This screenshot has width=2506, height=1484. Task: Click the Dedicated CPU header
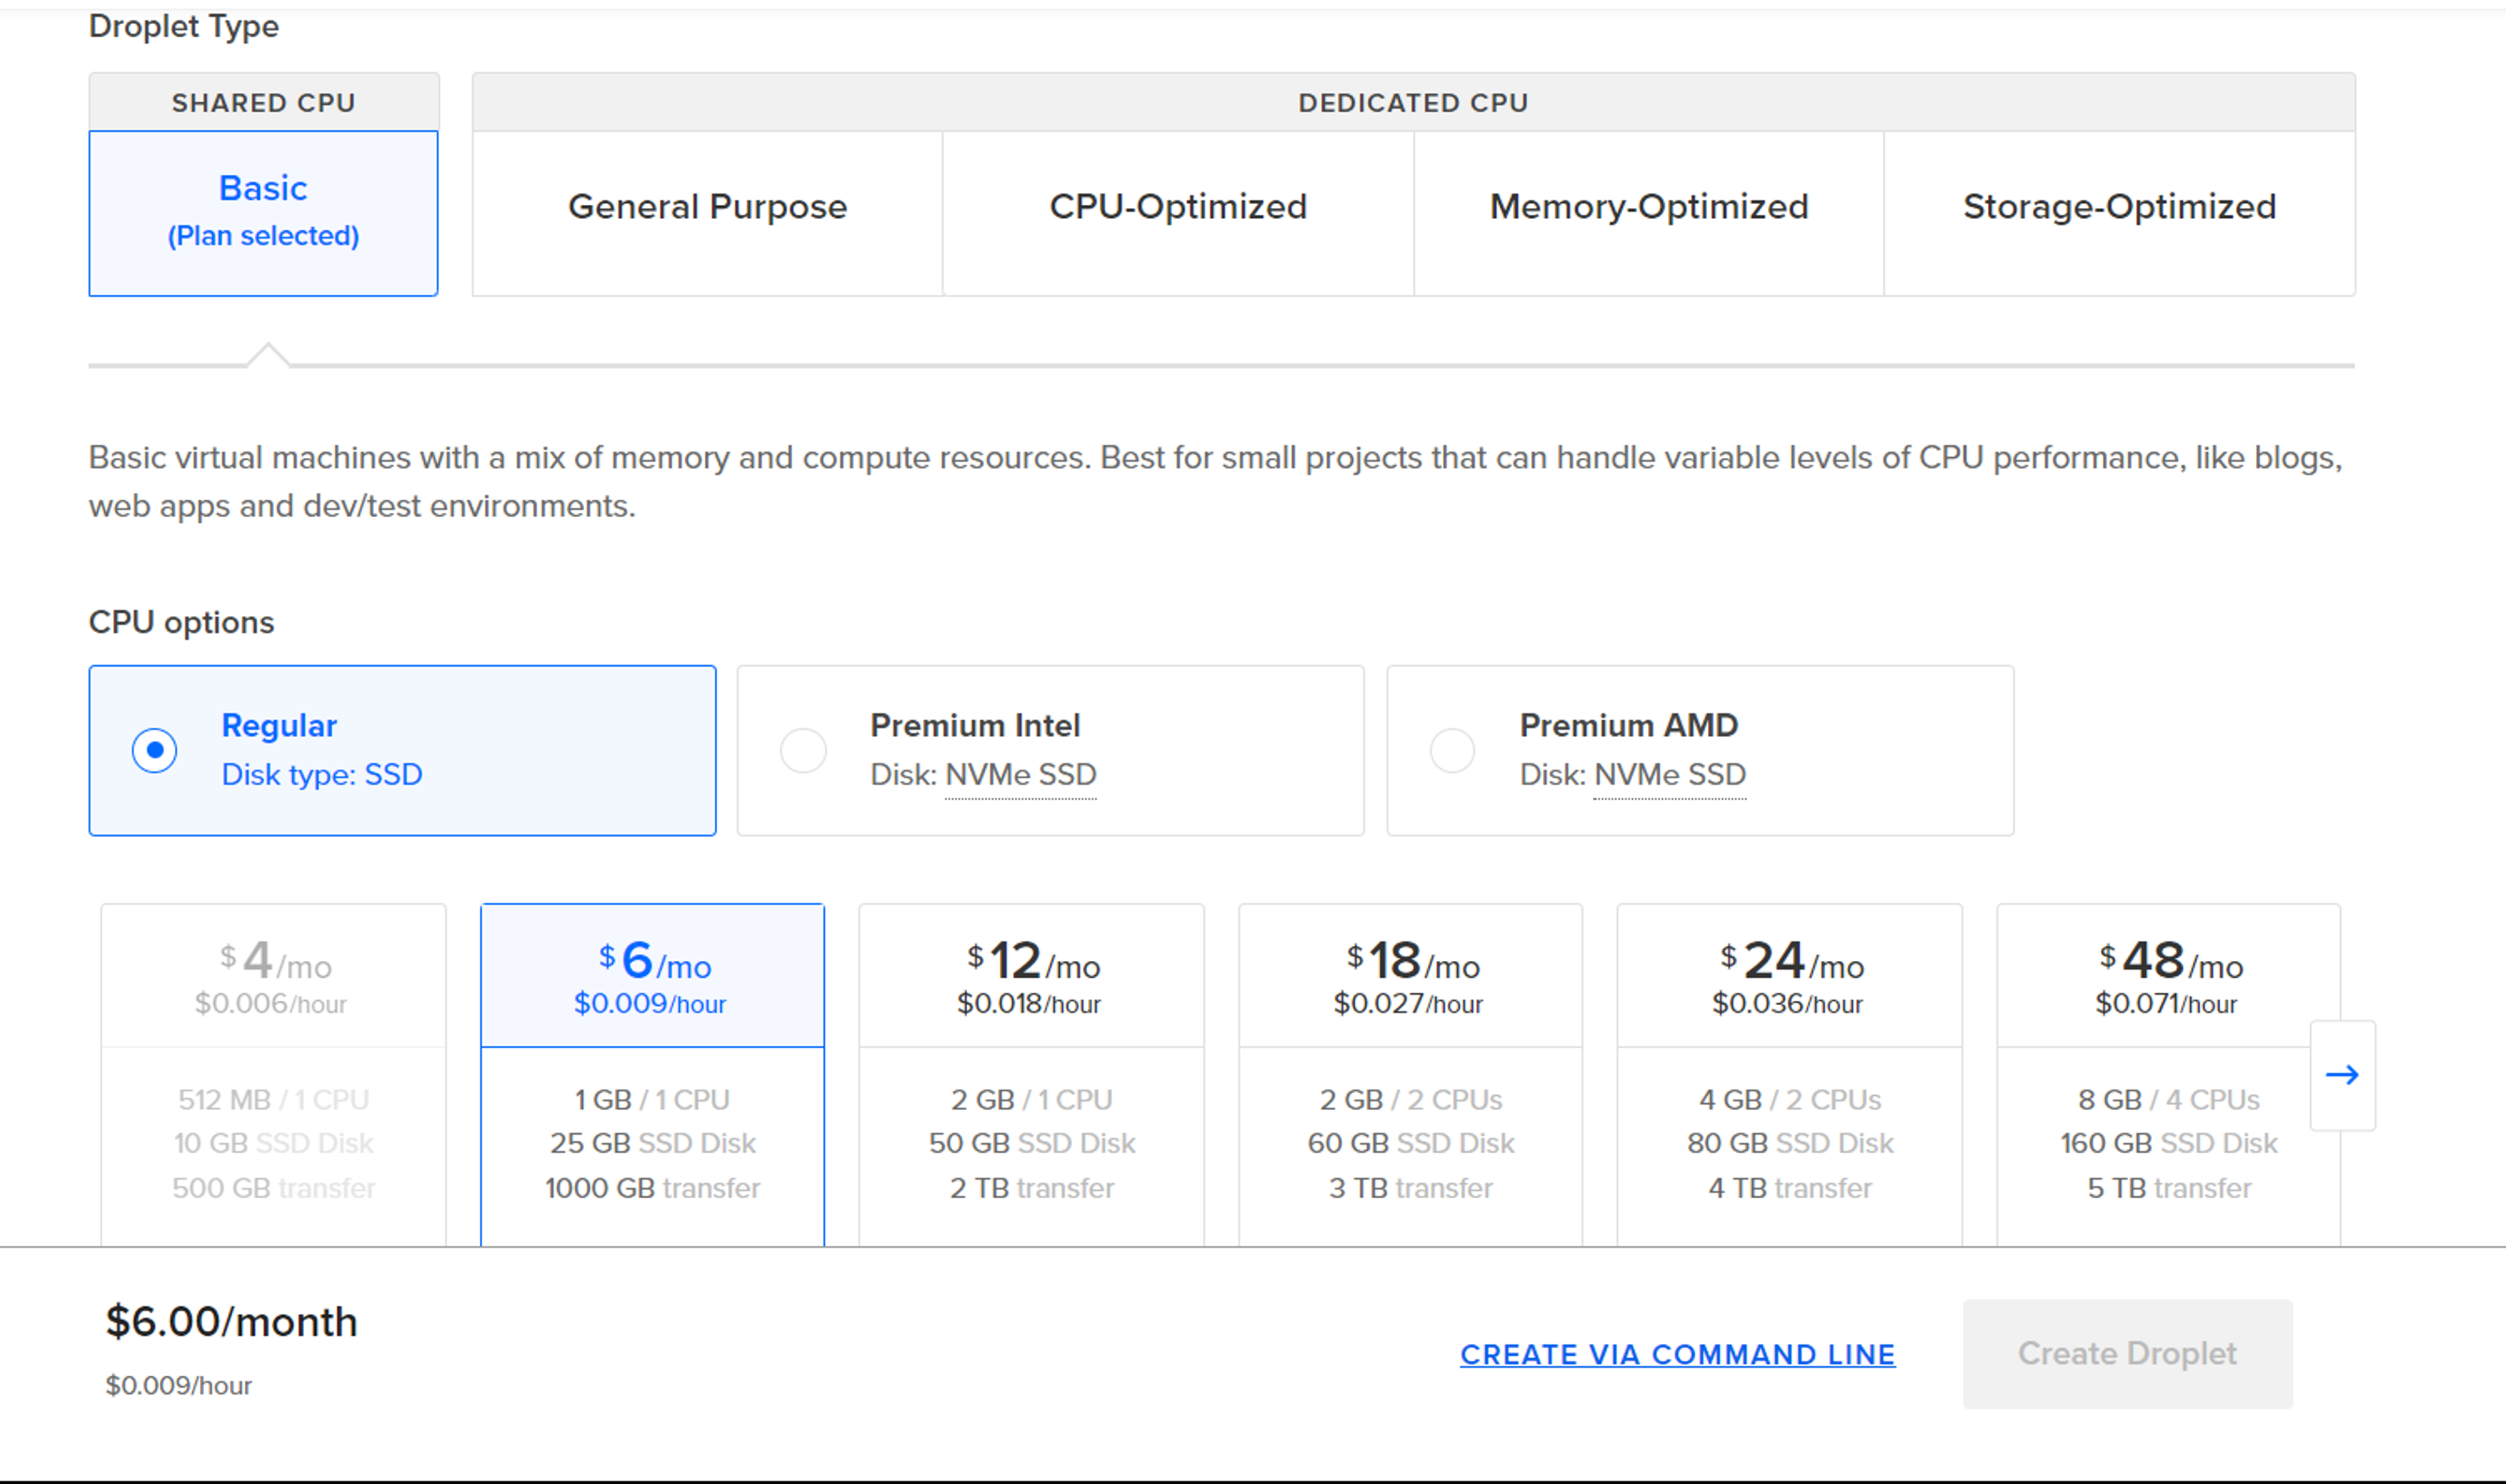tap(1413, 103)
